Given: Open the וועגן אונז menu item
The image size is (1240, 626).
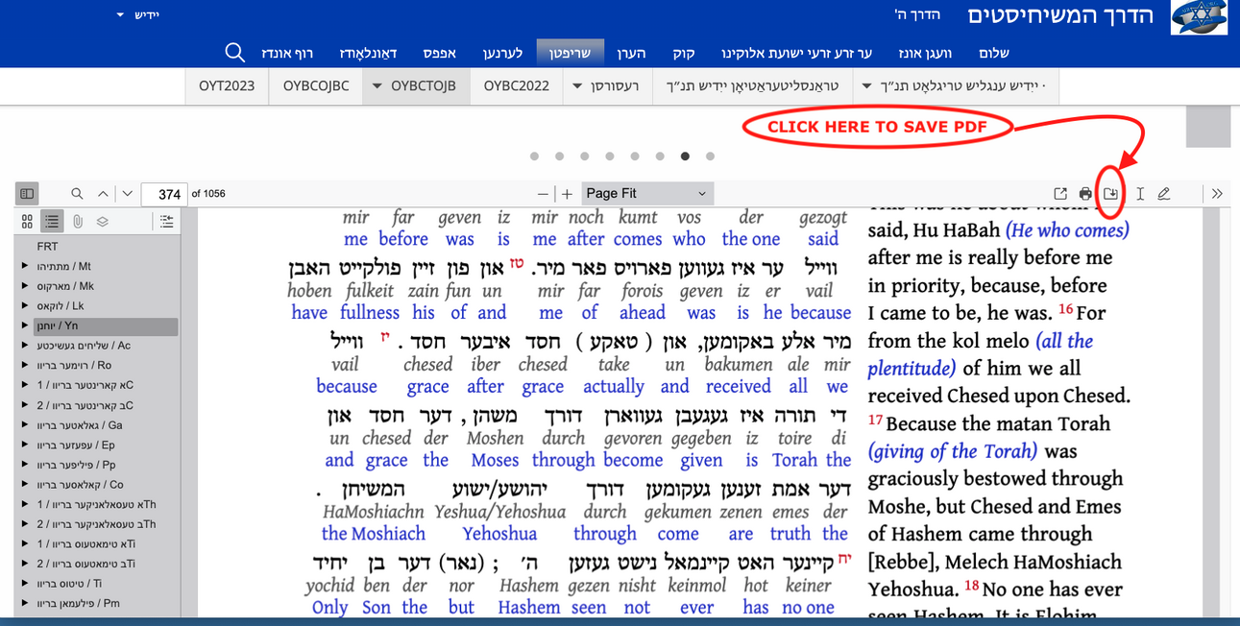Looking at the screenshot, I should (x=923, y=53).
